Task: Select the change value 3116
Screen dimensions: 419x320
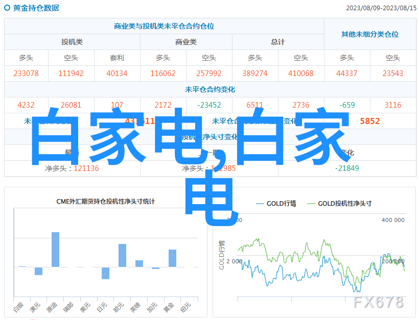Action: tap(393, 105)
